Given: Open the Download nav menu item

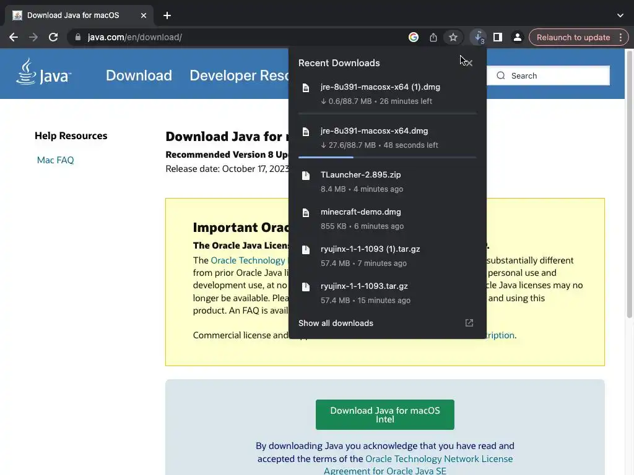Looking at the screenshot, I should (x=139, y=75).
